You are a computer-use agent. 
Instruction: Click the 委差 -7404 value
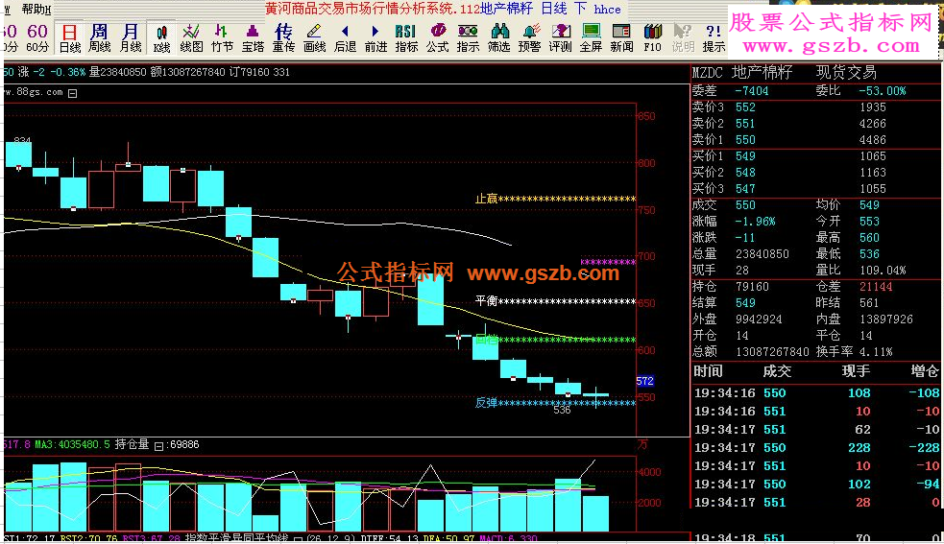pos(752,91)
